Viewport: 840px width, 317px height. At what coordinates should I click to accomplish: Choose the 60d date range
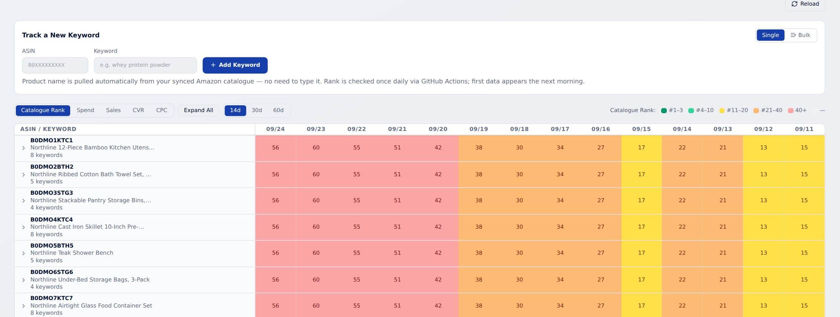click(278, 111)
